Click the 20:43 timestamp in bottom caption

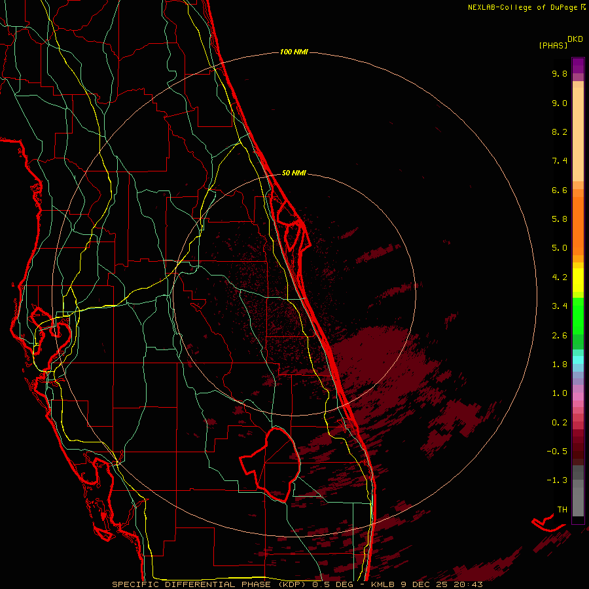tap(468, 584)
